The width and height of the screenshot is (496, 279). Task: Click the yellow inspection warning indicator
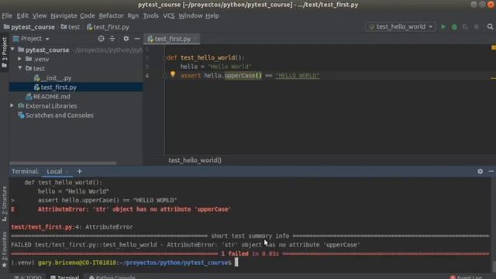point(493,47)
